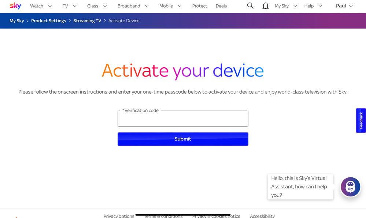Open Sky Virtual Assistant chatbot icon
The image size is (366, 218).
[x=350, y=187]
